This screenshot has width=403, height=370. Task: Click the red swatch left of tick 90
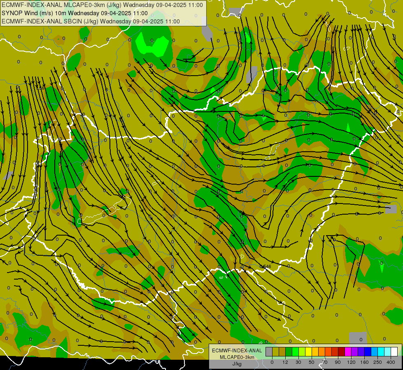tap(335, 352)
